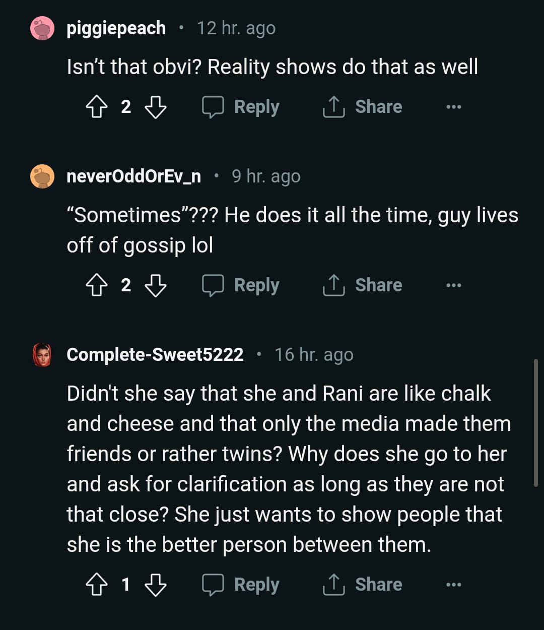Share piggiepeach's comment
544x630 pixels.
(363, 107)
